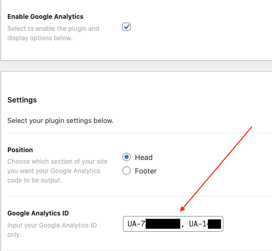Place cursor at 'UA-7' text in ID field
The image size is (272, 251).
click(137, 224)
